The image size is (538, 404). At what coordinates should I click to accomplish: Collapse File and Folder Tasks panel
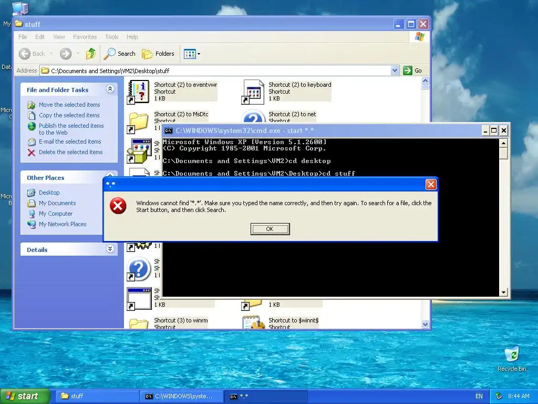110,89
